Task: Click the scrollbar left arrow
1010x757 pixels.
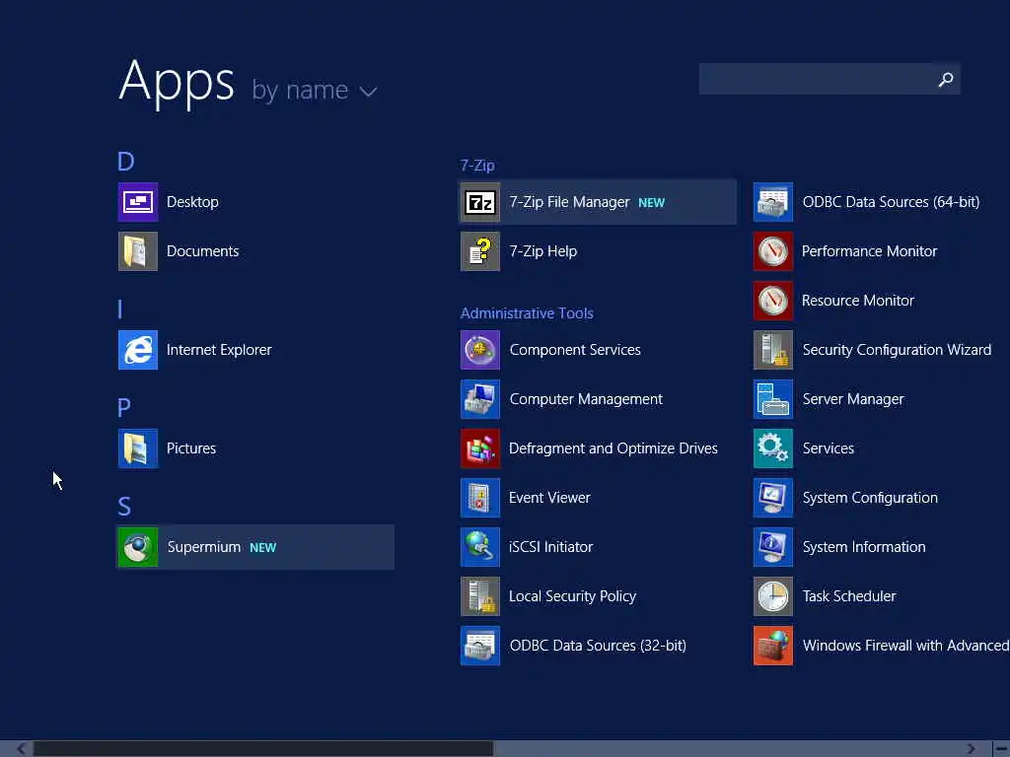Action: pyautogui.click(x=22, y=749)
